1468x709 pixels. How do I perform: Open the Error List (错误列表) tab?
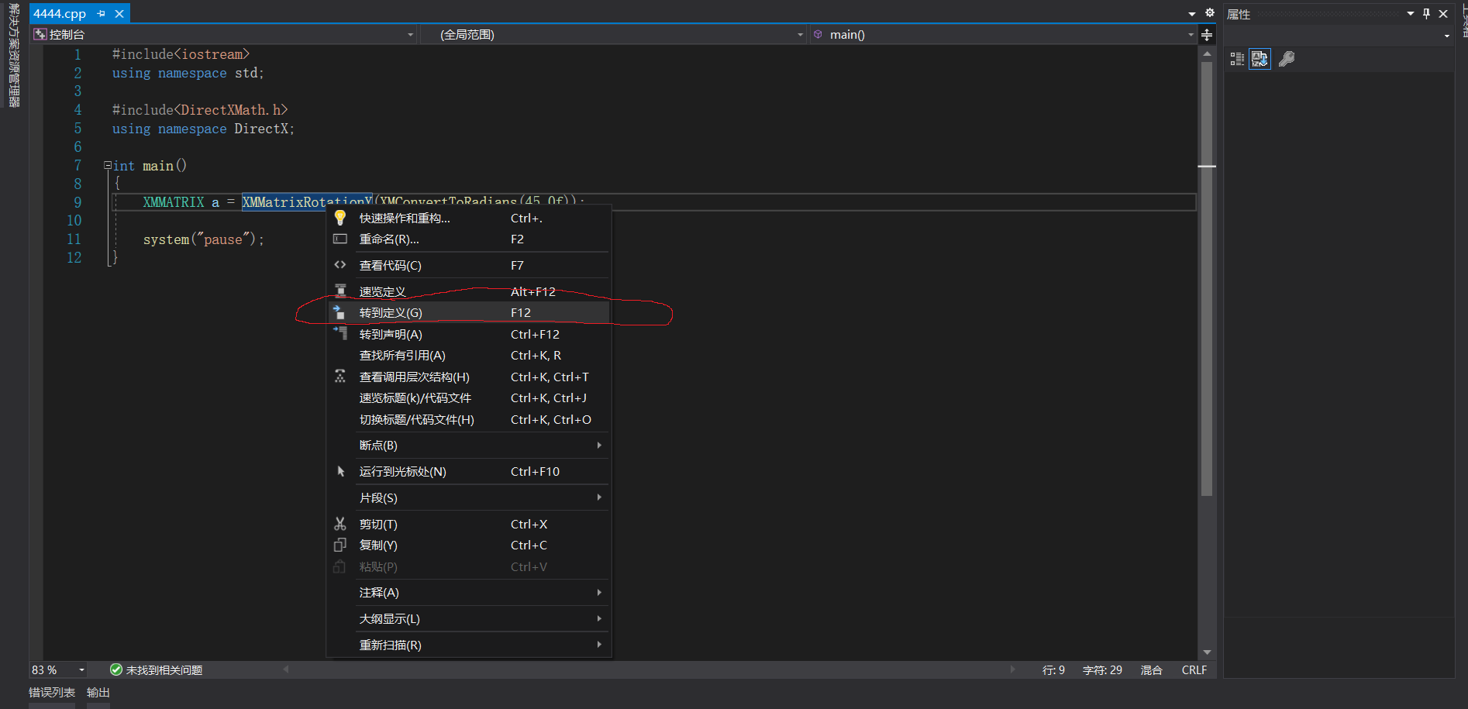tap(52, 693)
